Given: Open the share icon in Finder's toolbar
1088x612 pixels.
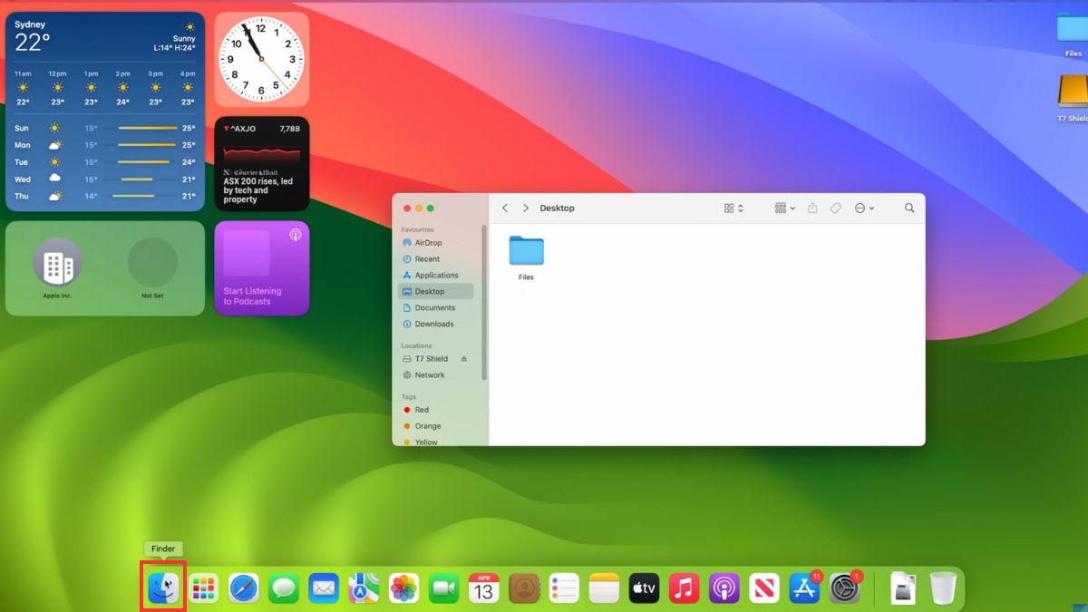Looking at the screenshot, I should pos(812,208).
